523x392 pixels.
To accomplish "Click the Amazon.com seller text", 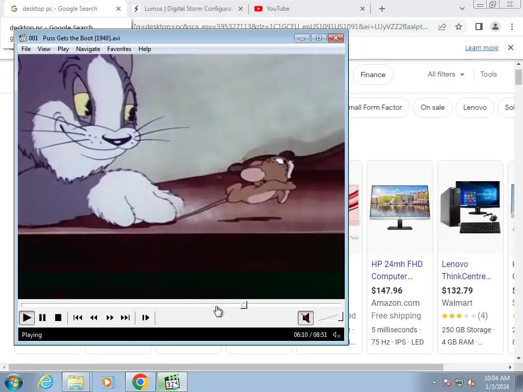I will (x=396, y=303).
